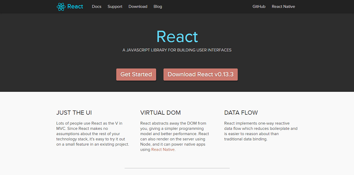Click the JavaScript library tagline text
This screenshot has height=175, width=354.
[x=177, y=50]
